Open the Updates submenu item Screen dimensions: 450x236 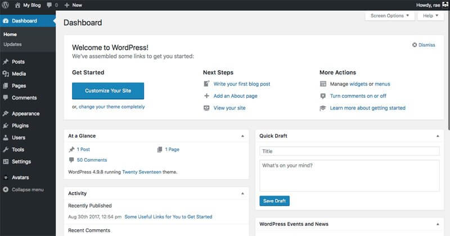[x=12, y=44]
